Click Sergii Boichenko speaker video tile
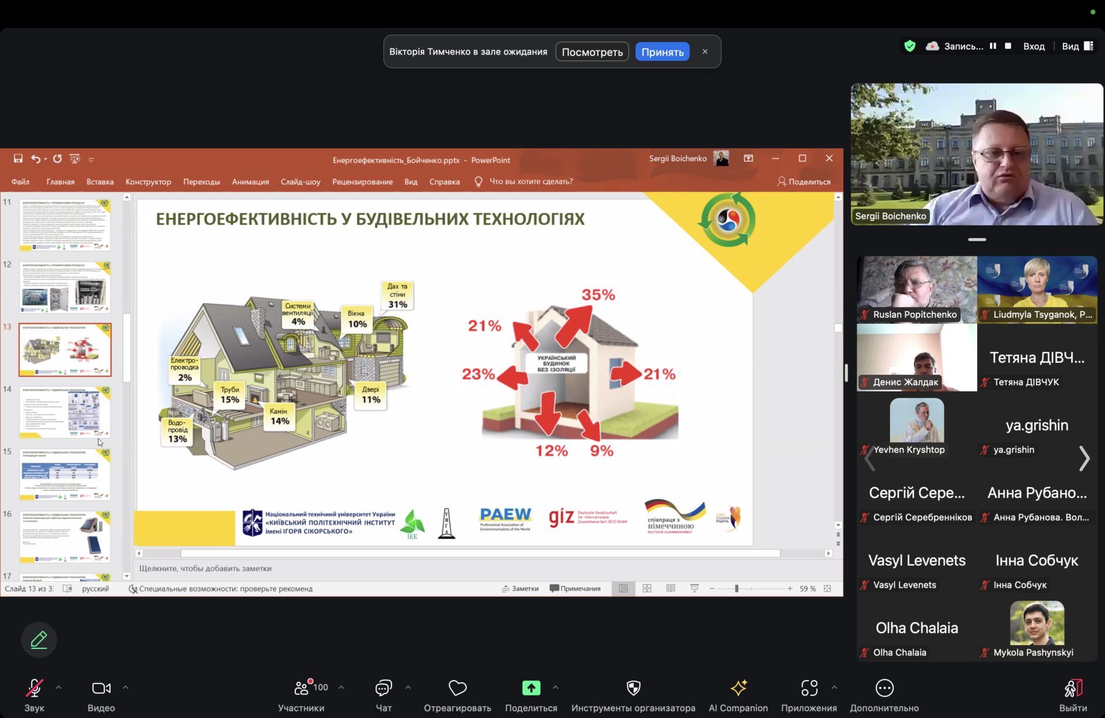Viewport: 1105px width, 718px height. [977, 153]
